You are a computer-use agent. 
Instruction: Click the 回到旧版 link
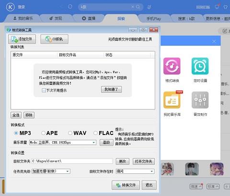[203, 7]
